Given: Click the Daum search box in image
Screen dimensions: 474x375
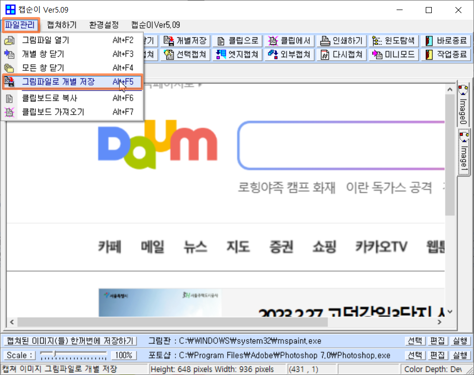Looking at the screenshot, I should click(342, 145).
